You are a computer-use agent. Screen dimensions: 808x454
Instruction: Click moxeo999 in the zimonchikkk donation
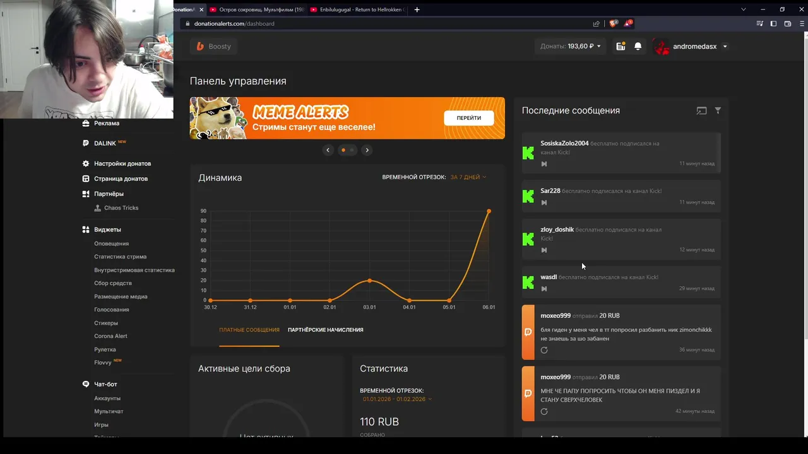pyautogui.click(x=555, y=315)
